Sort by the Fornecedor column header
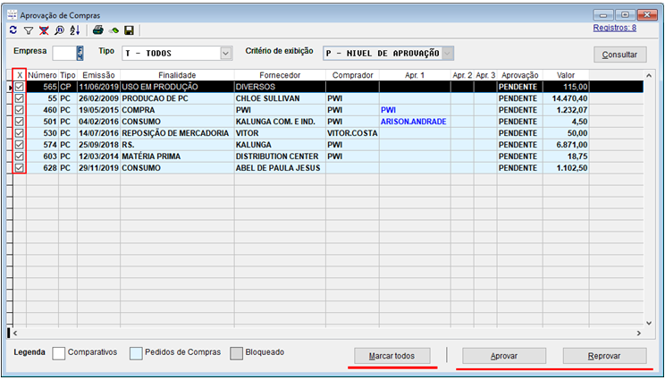The width and height of the screenshot is (665, 380). pyautogui.click(x=280, y=75)
